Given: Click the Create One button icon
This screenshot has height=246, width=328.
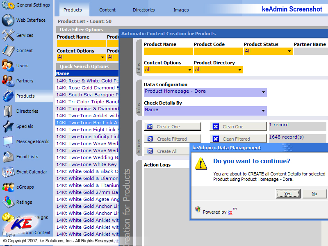Looking at the screenshot, I should 150,127.
